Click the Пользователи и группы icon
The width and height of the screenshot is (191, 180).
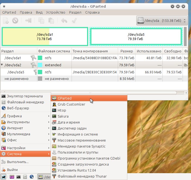(x=54, y=152)
